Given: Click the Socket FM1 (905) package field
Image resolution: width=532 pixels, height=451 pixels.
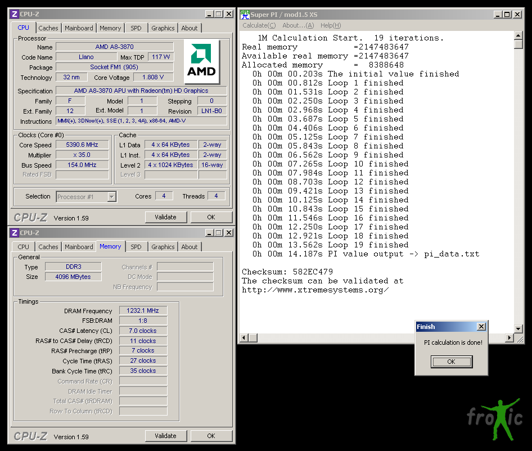Looking at the screenshot, I should point(115,67).
